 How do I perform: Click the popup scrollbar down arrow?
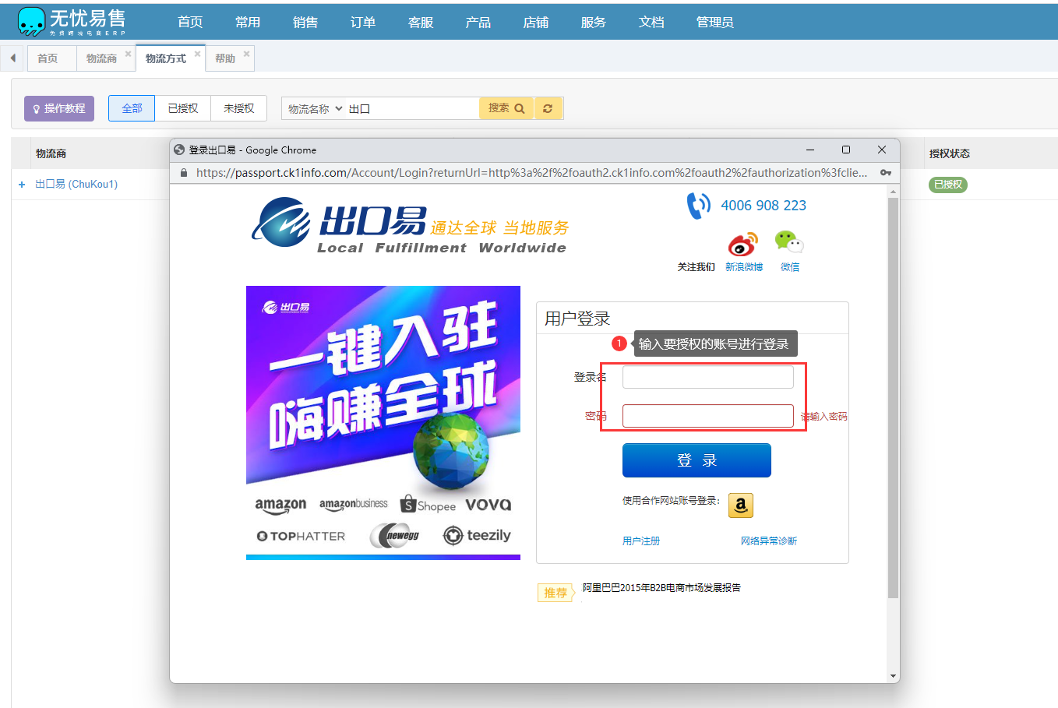point(893,676)
